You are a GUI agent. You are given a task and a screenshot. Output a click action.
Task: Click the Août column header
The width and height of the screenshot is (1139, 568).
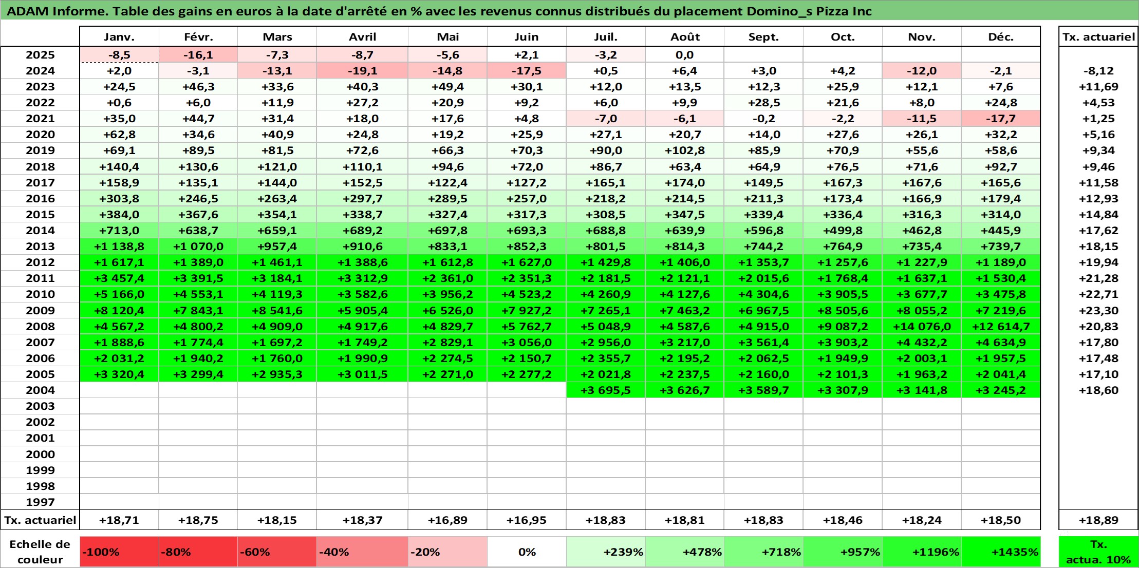[685, 37]
